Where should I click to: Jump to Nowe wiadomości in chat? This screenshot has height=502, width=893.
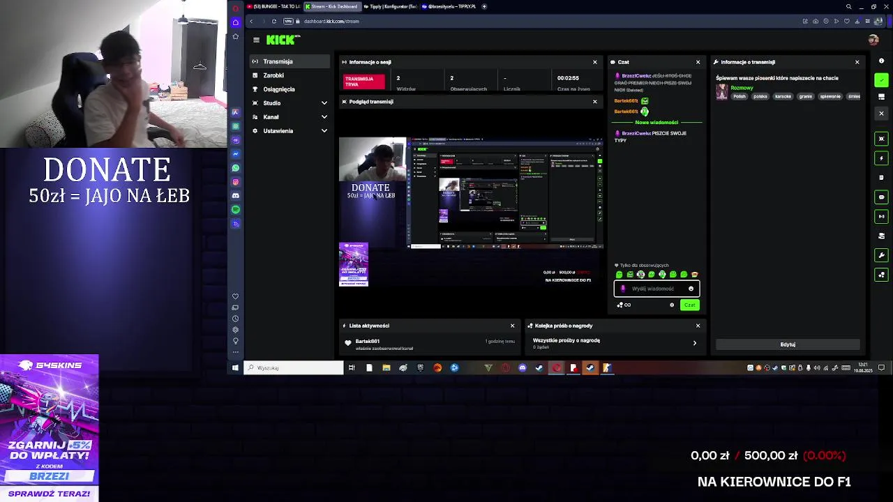[656, 122]
